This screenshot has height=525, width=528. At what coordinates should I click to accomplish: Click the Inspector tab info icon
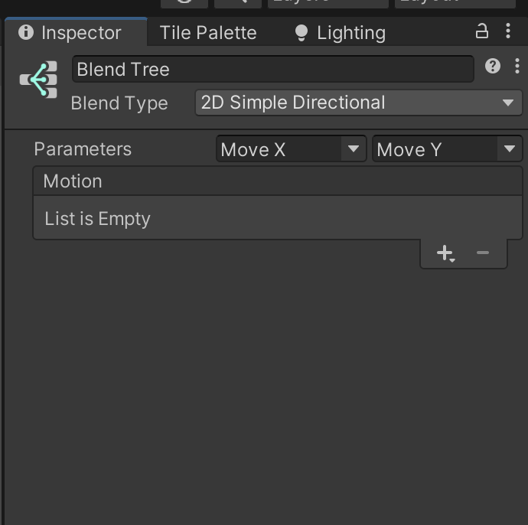(x=26, y=32)
